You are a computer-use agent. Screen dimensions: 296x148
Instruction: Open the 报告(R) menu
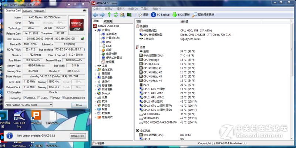pyautogui.click(x=121, y=8)
